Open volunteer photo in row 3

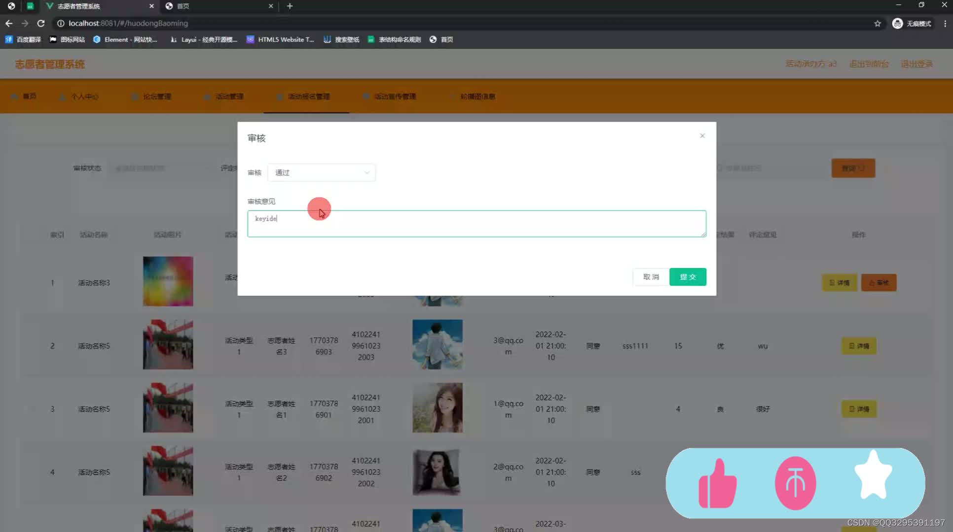click(x=438, y=407)
